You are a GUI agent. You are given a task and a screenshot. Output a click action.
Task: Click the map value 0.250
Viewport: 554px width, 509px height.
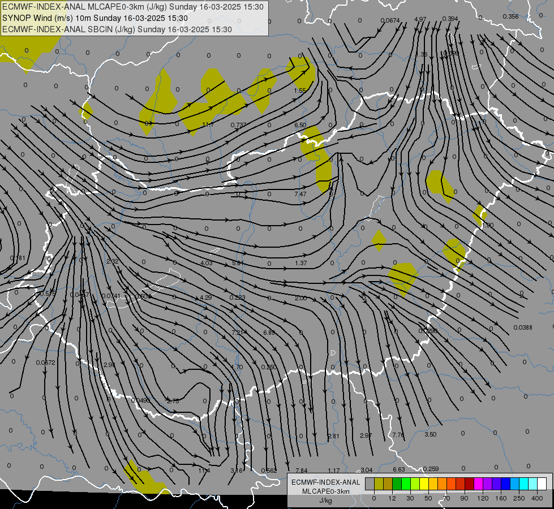pos(269,367)
